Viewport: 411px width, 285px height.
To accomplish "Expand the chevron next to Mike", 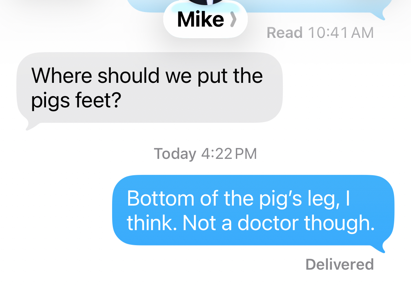I will pos(233,20).
